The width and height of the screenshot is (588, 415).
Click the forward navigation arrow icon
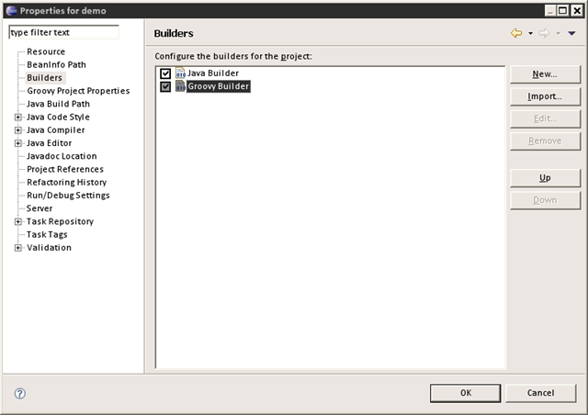coord(544,33)
